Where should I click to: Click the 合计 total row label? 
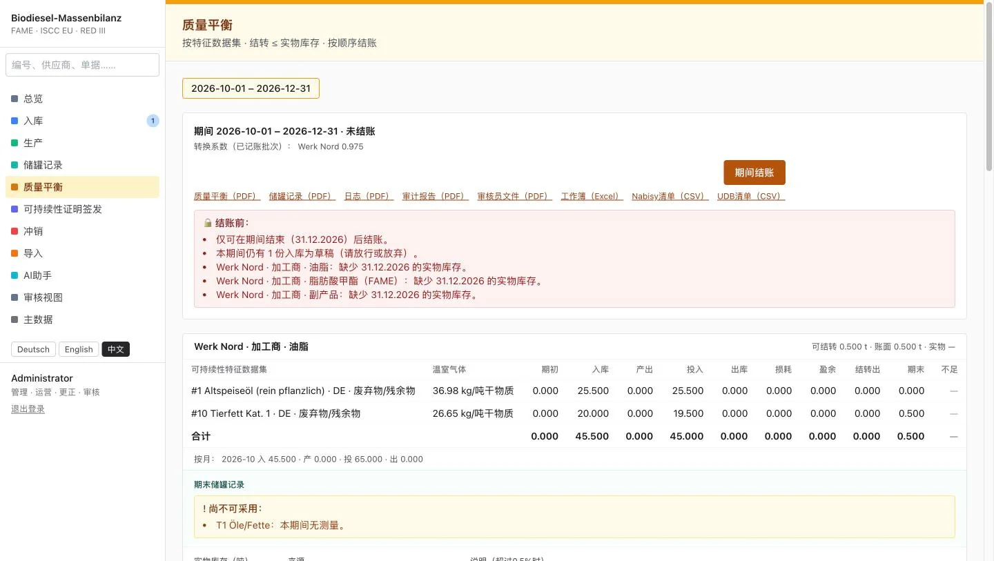pyautogui.click(x=201, y=436)
